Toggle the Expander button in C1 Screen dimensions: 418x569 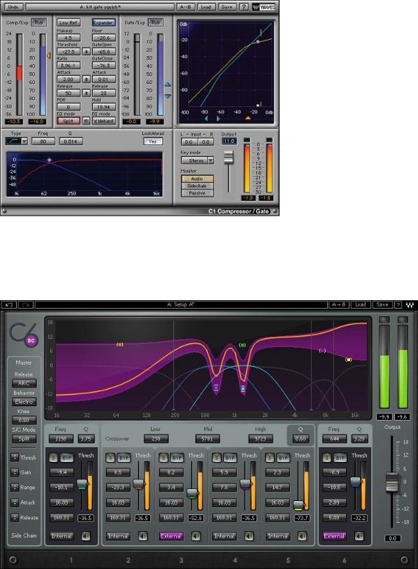point(103,22)
